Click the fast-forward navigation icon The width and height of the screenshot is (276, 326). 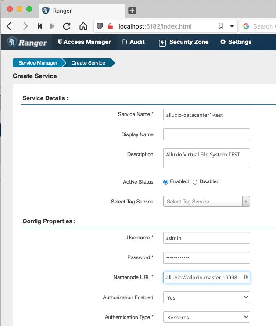point(53,26)
